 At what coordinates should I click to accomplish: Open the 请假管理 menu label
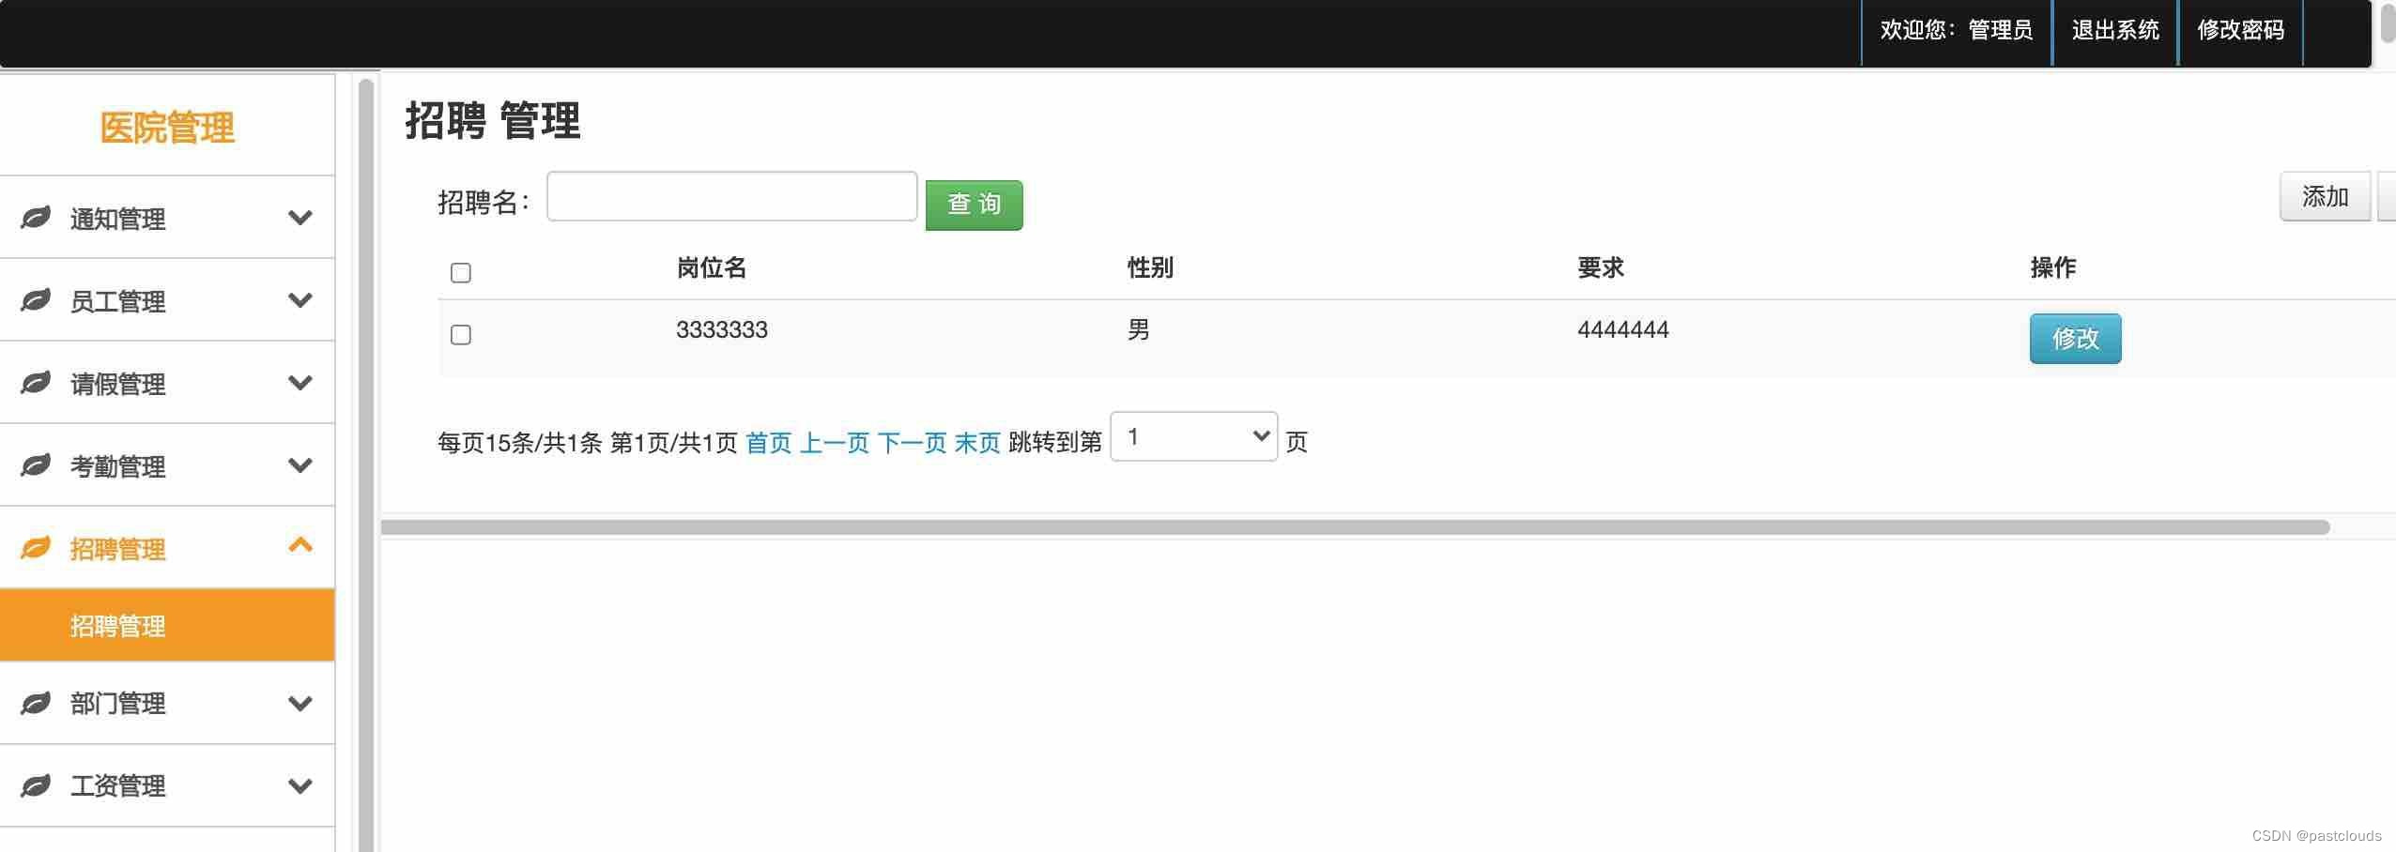pyautogui.click(x=118, y=384)
